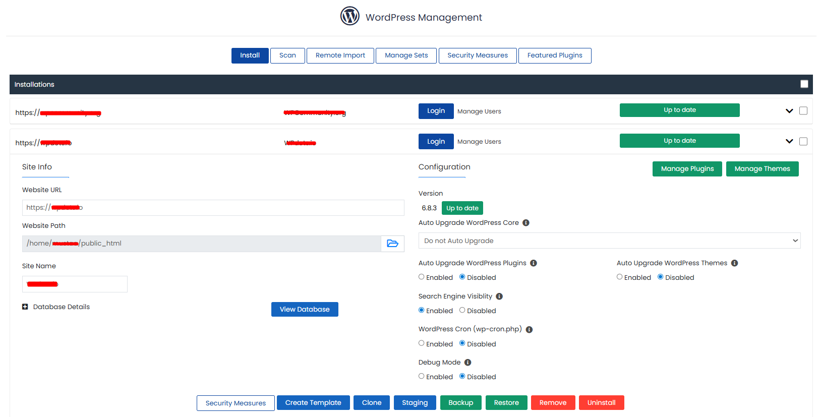820x417 pixels.
Task: Click the Site Name input field
Action: [75, 284]
